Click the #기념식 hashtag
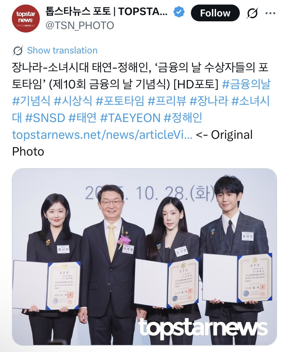The width and height of the screenshot is (289, 352). point(31,101)
